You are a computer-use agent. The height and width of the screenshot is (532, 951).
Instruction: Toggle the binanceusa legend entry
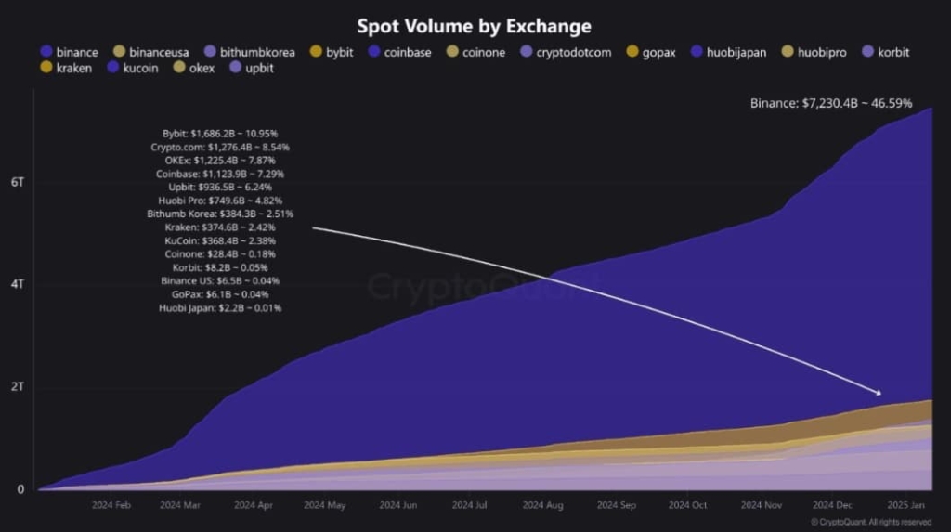[151, 52]
